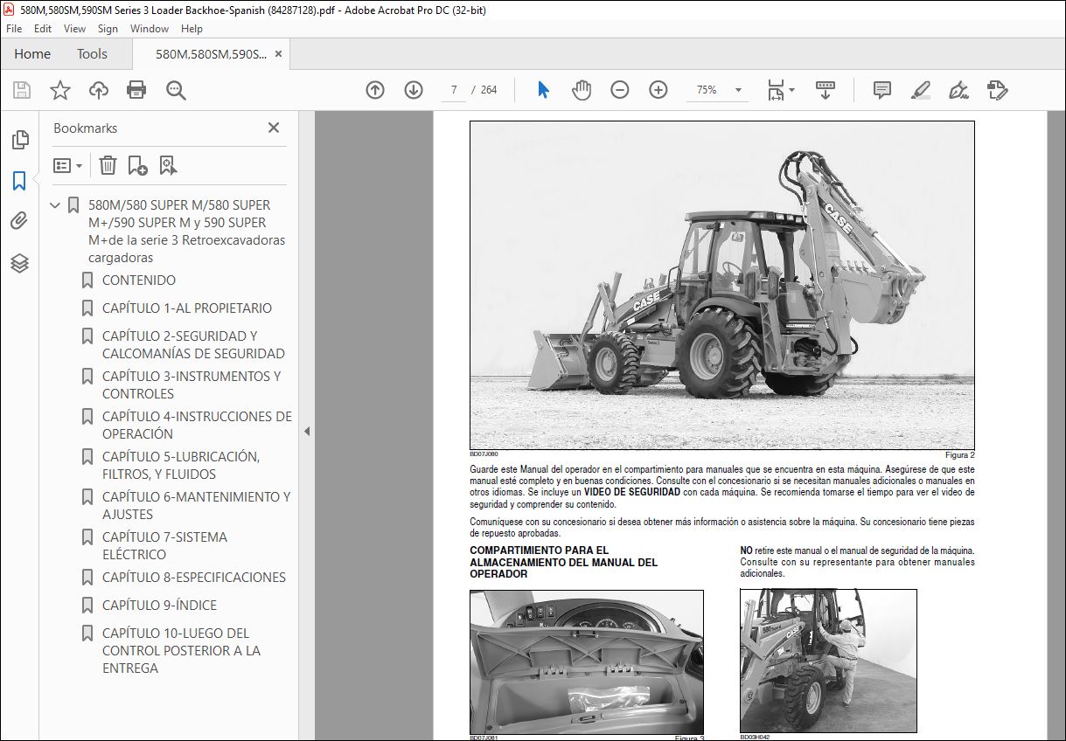Click the zoom out minus icon
Image resolution: width=1066 pixels, height=741 pixels.
620,90
